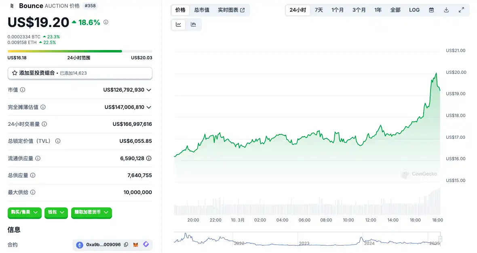The width and height of the screenshot is (477, 253).
Task: Click the info icon after the 6,590,128 value
Action: [x=149, y=158]
